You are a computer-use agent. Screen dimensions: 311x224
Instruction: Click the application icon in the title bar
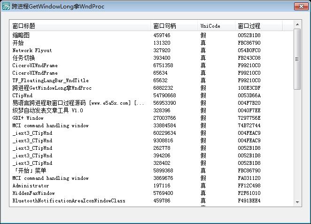6,7
